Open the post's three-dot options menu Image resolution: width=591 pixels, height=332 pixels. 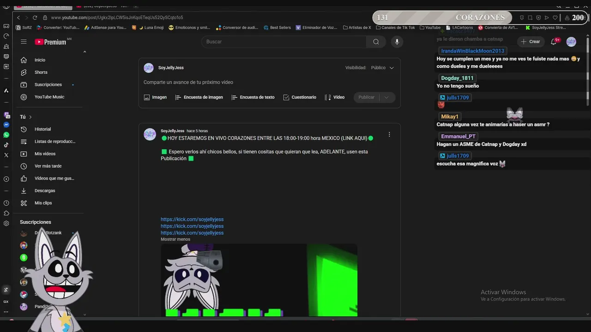click(389, 135)
